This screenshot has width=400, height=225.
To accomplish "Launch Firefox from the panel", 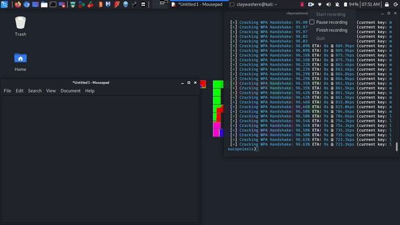I will (17, 4).
